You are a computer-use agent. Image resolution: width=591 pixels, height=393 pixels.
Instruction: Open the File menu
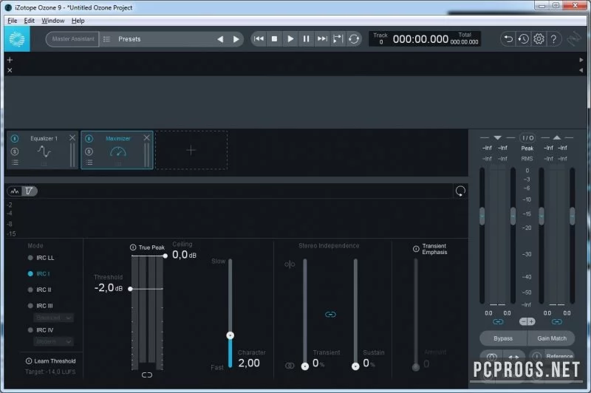click(13, 21)
